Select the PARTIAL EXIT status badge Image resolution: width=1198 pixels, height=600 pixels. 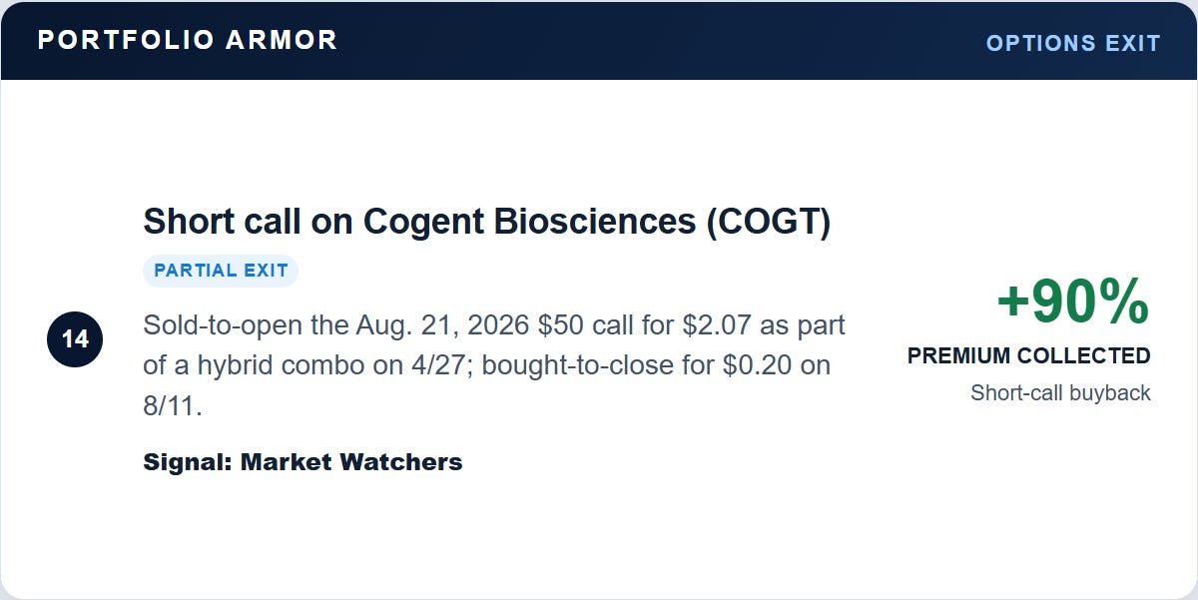point(221,271)
